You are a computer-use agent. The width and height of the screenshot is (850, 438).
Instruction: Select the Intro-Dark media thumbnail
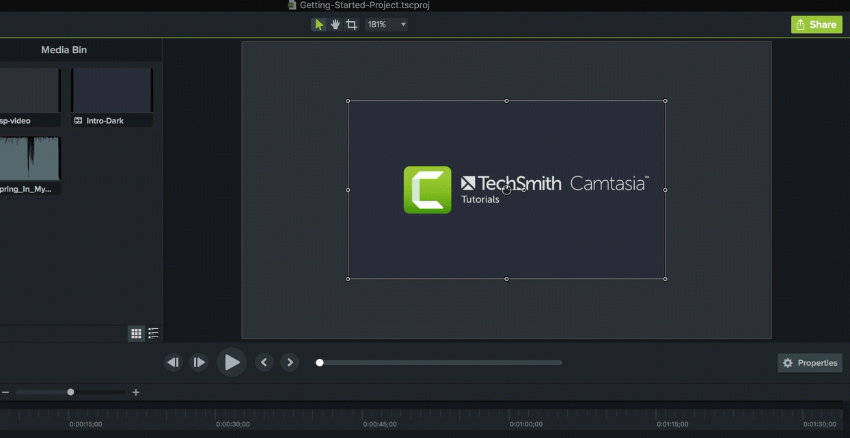point(112,90)
